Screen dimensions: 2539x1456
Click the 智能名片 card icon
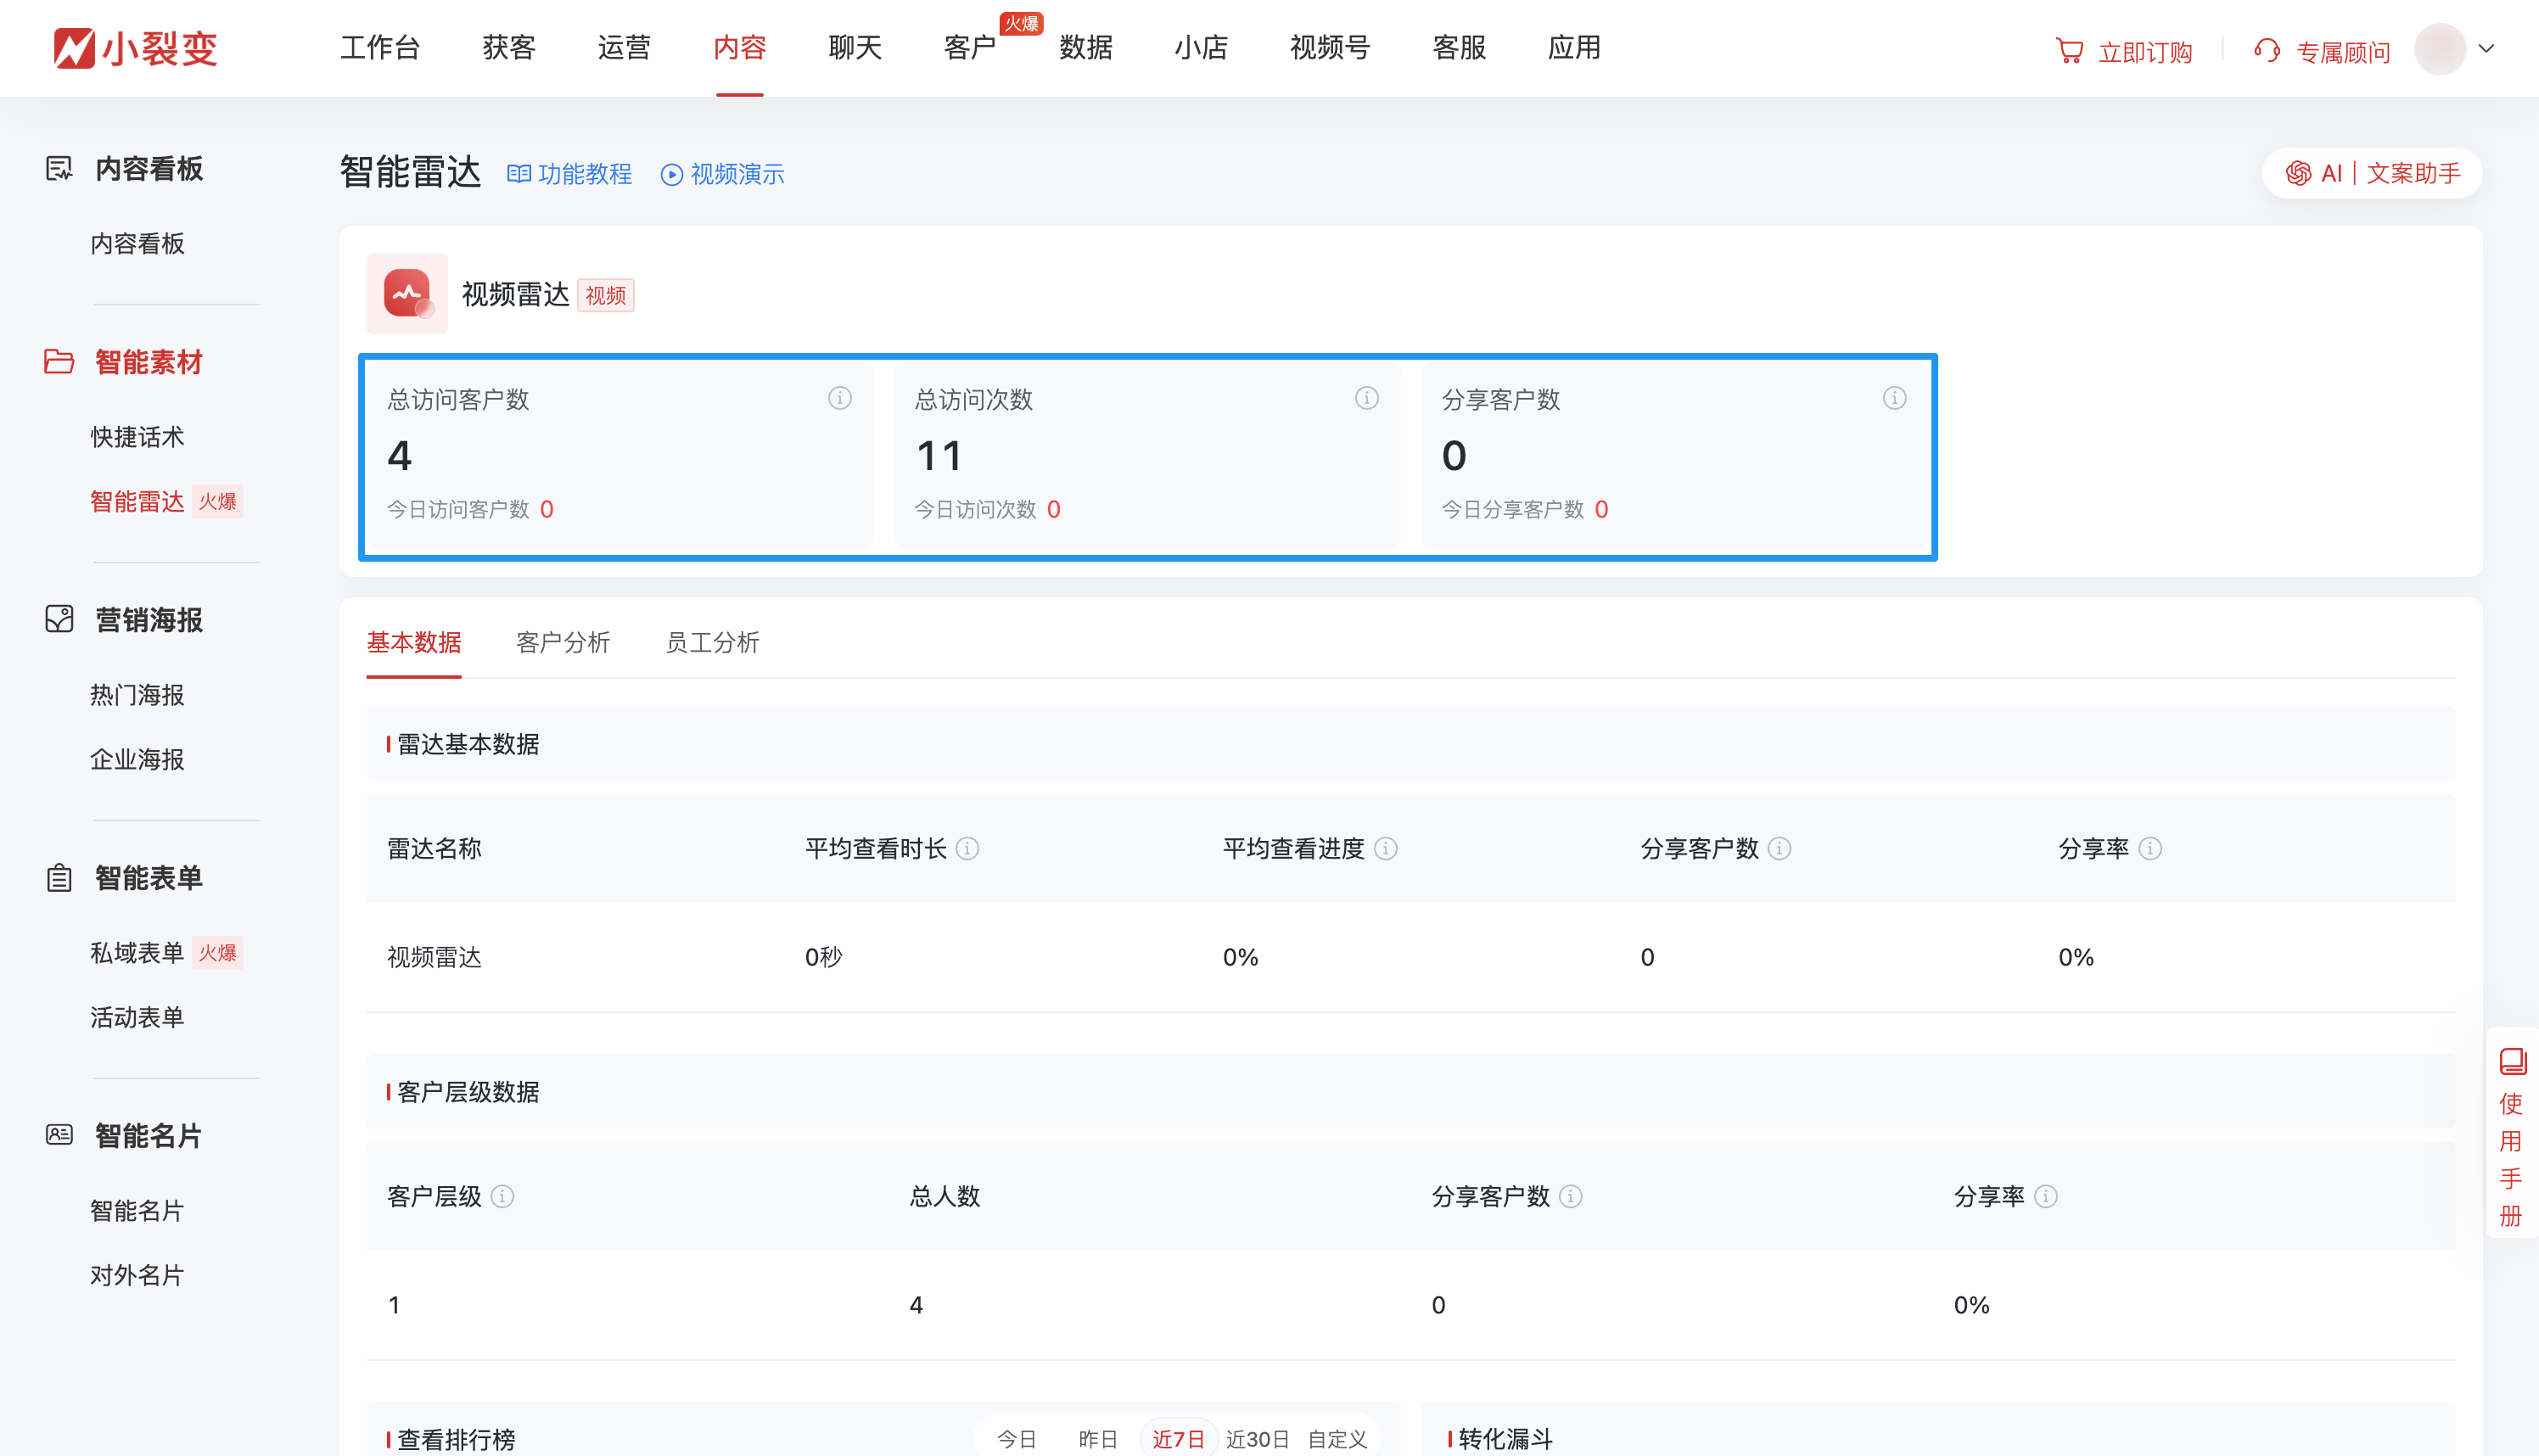pos(59,1135)
